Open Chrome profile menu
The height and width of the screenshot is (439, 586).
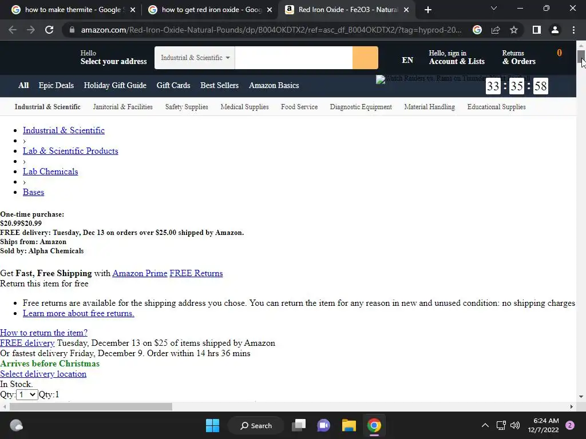[x=555, y=30]
